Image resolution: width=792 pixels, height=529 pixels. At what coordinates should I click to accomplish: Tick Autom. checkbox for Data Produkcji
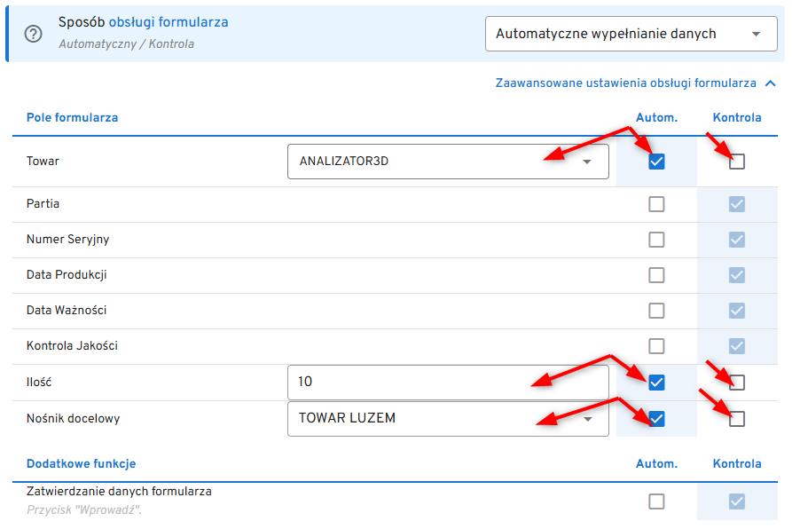click(656, 275)
